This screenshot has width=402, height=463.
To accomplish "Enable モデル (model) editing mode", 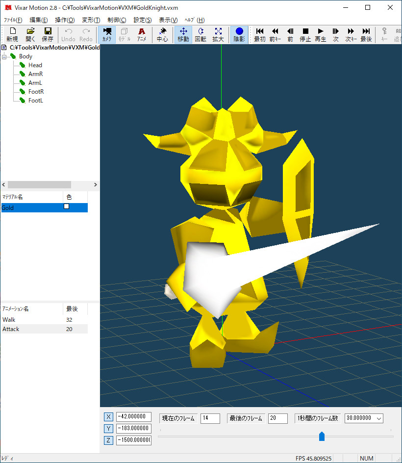I will (x=124, y=35).
